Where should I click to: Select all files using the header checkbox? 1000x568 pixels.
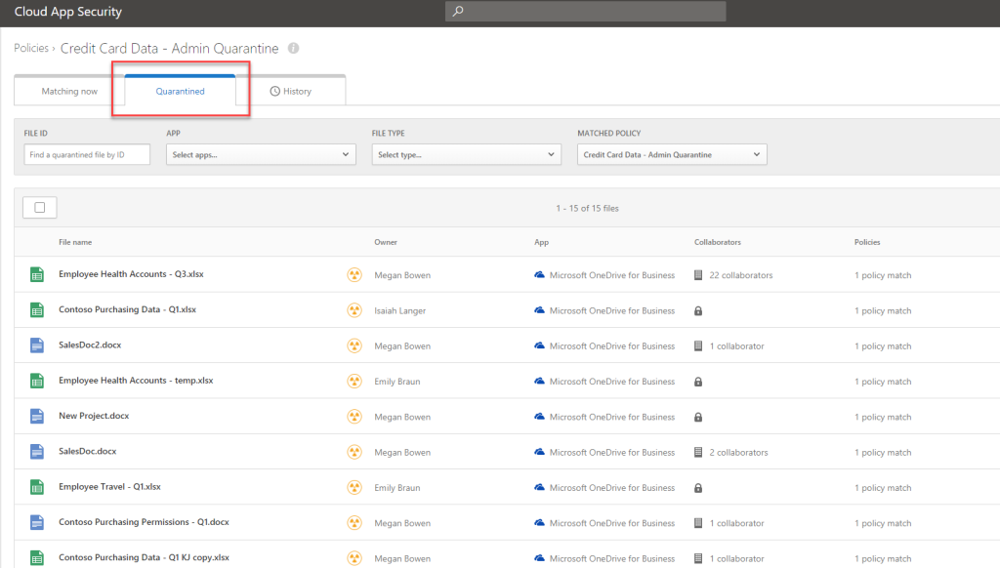39,207
